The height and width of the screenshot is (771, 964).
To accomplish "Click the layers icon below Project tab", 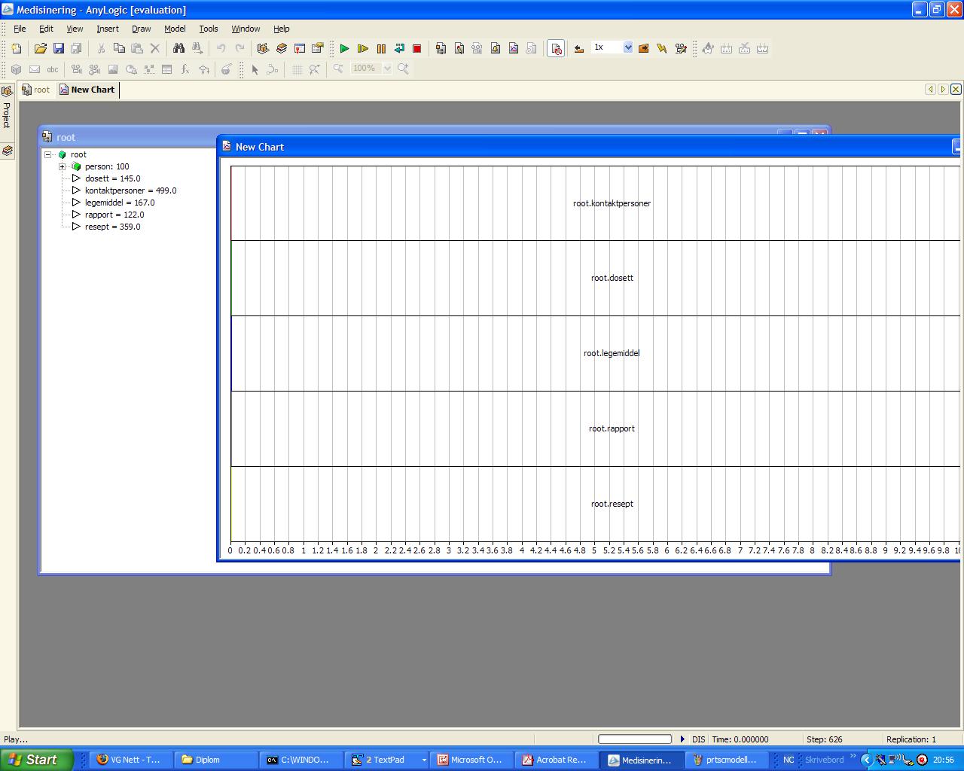I will [7, 151].
